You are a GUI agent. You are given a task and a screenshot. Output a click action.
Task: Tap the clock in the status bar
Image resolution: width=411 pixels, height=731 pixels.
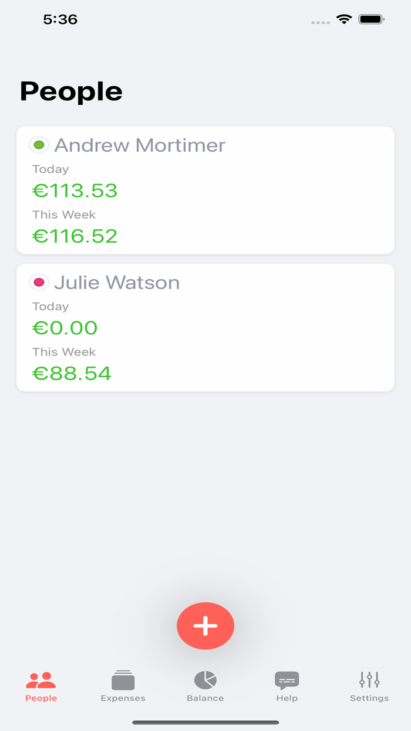(x=60, y=19)
